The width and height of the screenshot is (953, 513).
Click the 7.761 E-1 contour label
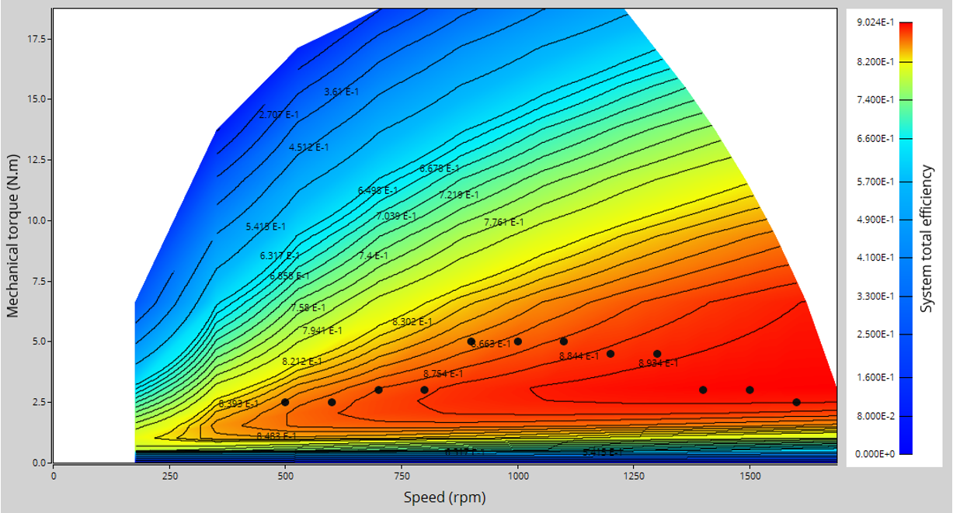pyautogui.click(x=503, y=223)
